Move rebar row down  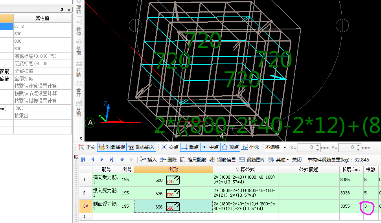(131, 160)
